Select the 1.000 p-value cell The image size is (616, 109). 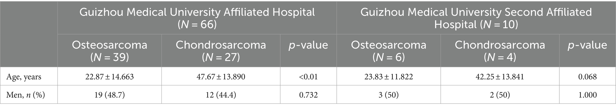pyautogui.click(x=588, y=95)
